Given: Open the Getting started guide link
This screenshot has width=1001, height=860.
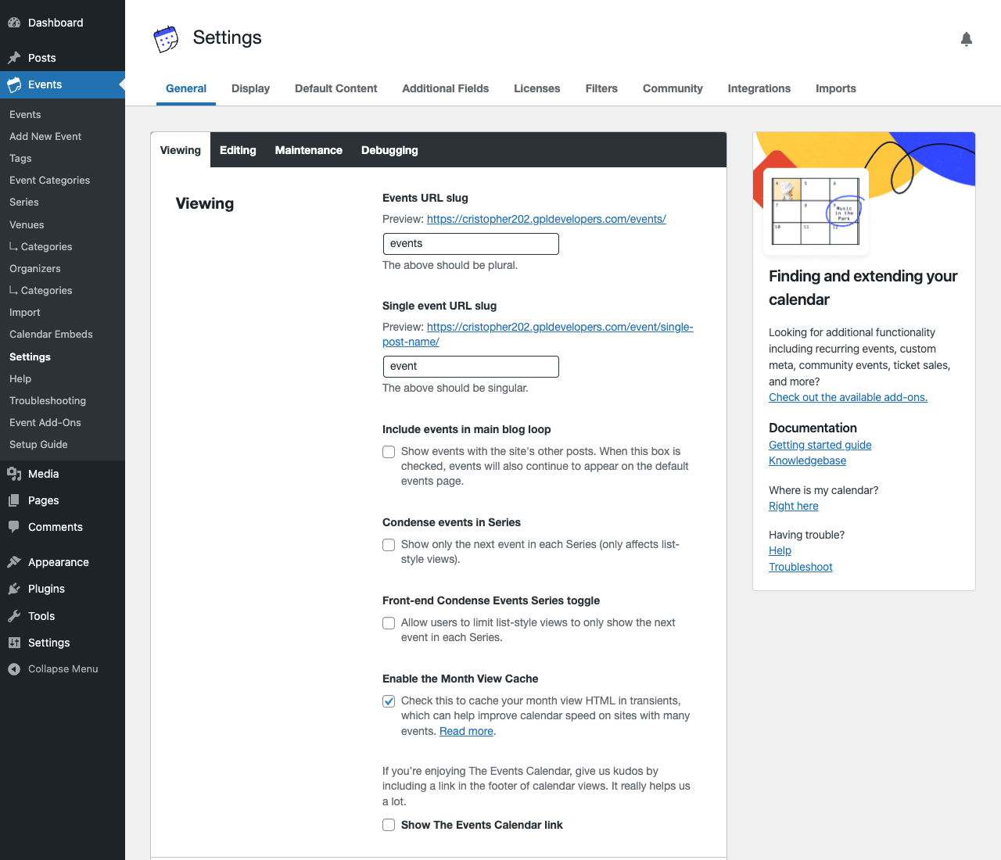Looking at the screenshot, I should (x=820, y=445).
